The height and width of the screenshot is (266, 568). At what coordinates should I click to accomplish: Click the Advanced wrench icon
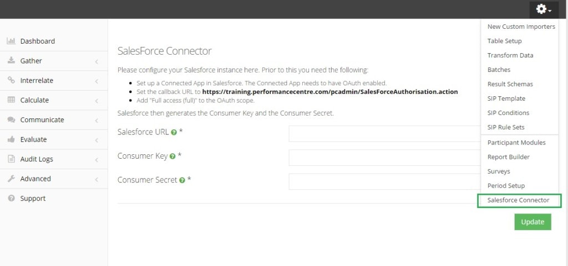(x=11, y=178)
